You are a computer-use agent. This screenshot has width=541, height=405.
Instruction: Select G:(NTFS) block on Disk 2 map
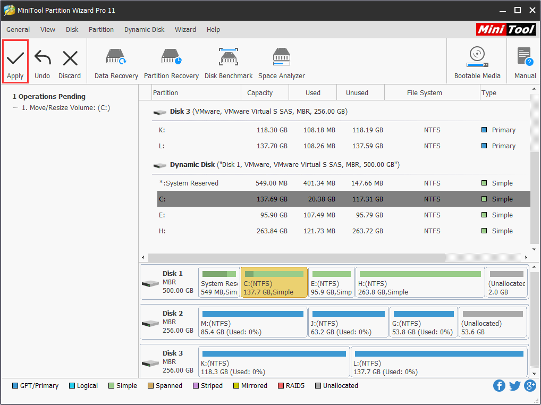coord(424,322)
